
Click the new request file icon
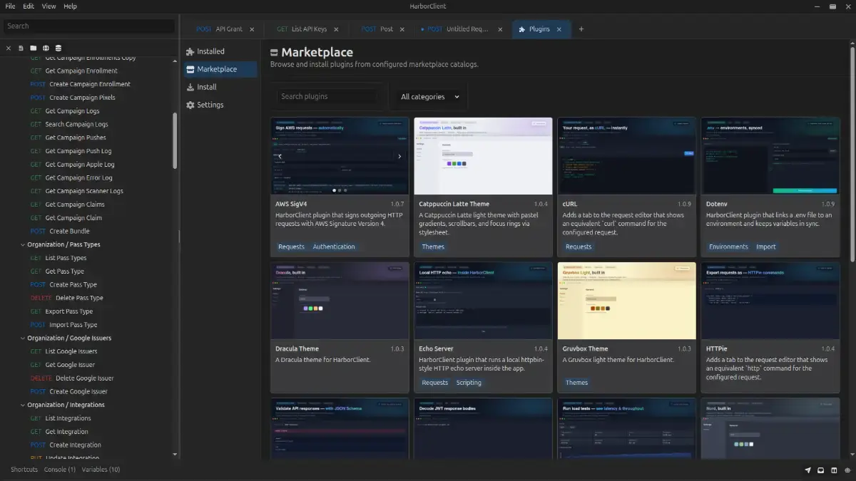pos(21,48)
